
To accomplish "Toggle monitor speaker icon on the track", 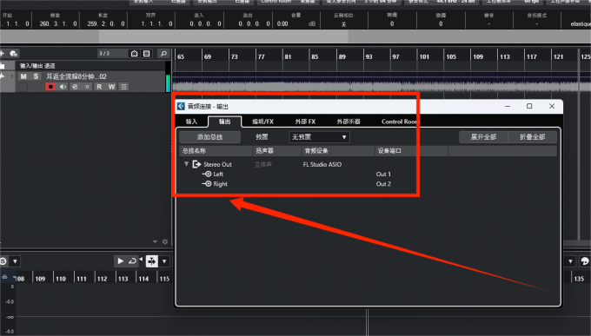I will (63, 87).
